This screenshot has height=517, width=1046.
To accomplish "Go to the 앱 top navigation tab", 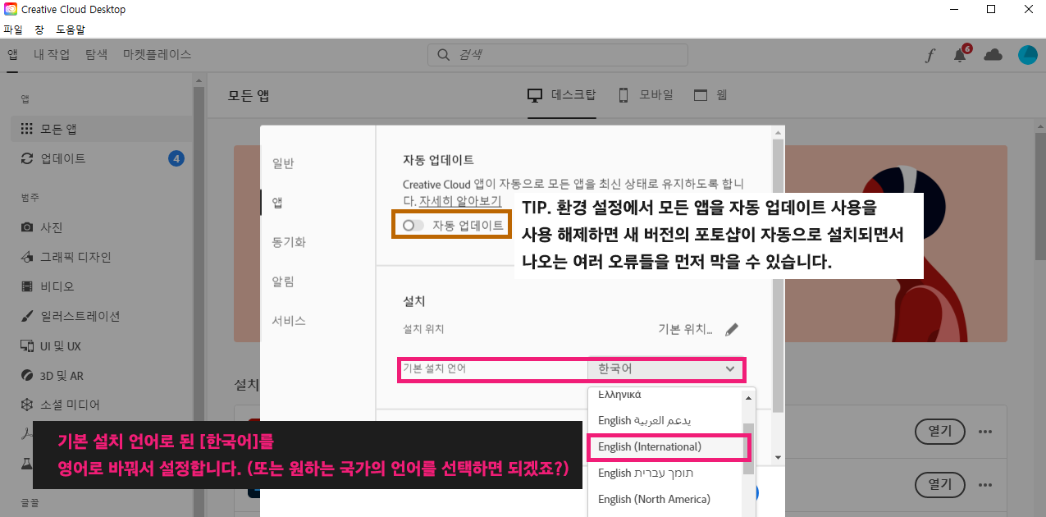I will point(12,55).
